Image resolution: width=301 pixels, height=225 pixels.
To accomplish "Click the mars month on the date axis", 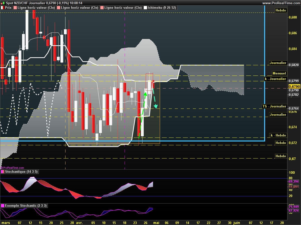I will click(x=6, y=222).
